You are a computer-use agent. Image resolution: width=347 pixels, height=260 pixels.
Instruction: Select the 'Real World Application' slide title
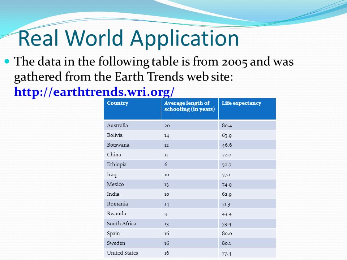click(129, 39)
